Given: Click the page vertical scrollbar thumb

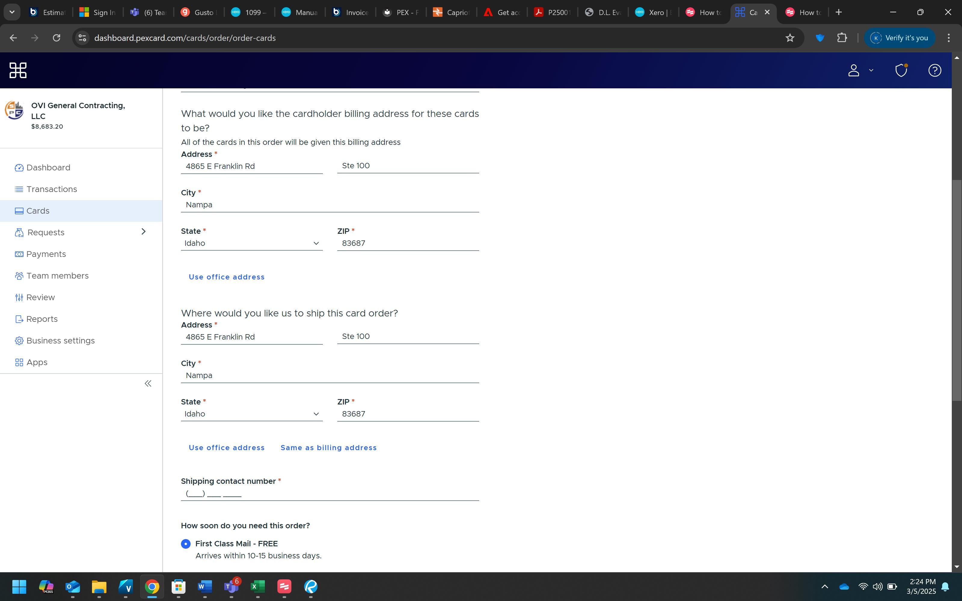Looking at the screenshot, I should point(956,290).
